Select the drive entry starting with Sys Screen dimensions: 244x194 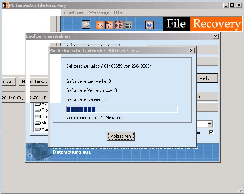coord(41,104)
